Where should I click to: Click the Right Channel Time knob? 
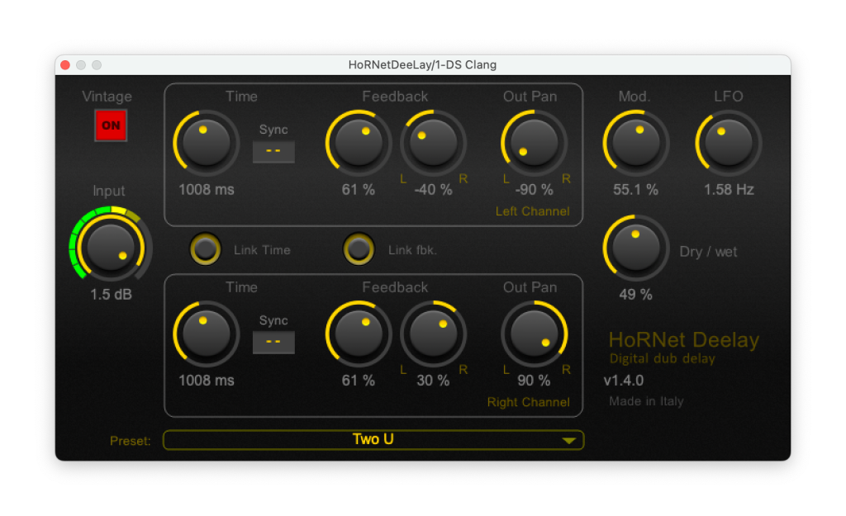tap(206, 334)
